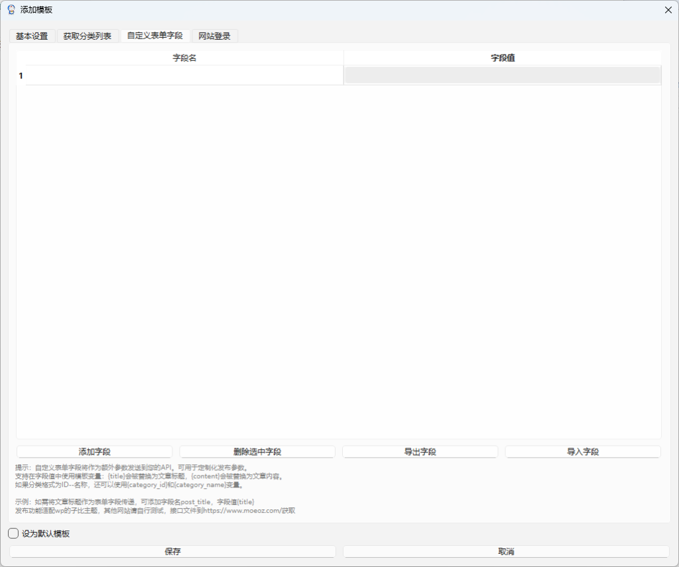
Task: Close the 添加模板 dialog window
Action: tap(668, 10)
